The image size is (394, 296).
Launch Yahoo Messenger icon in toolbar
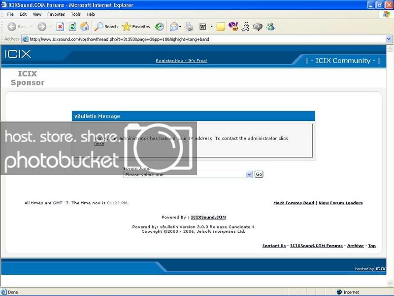tap(233, 27)
